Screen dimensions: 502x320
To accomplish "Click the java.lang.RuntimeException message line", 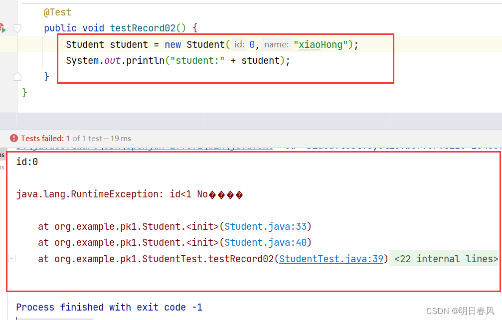I will 129,194.
